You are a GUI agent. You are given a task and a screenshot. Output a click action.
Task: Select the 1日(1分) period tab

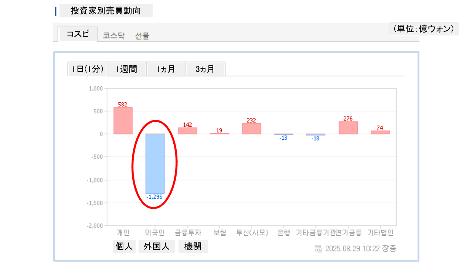87,69
